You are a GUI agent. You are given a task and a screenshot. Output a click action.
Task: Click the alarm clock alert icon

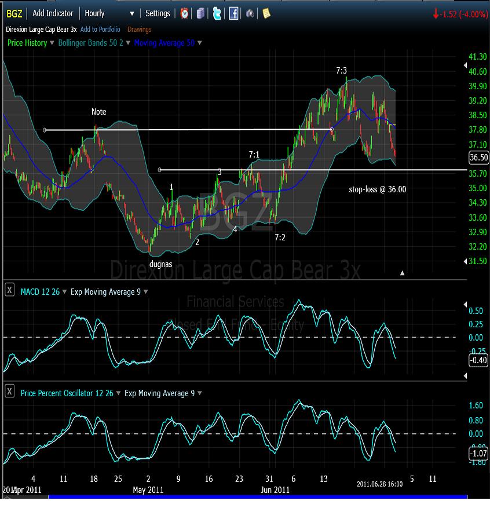click(x=184, y=13)
